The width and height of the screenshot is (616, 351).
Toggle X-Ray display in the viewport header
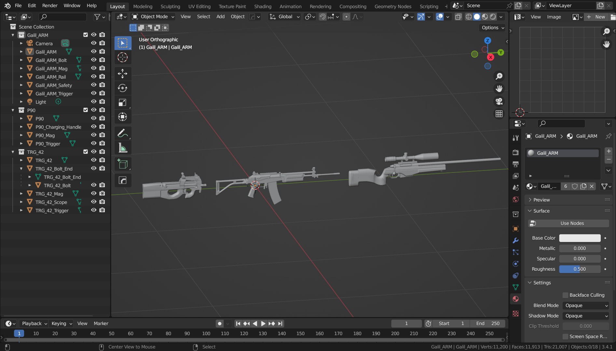[x=458, y=17]
